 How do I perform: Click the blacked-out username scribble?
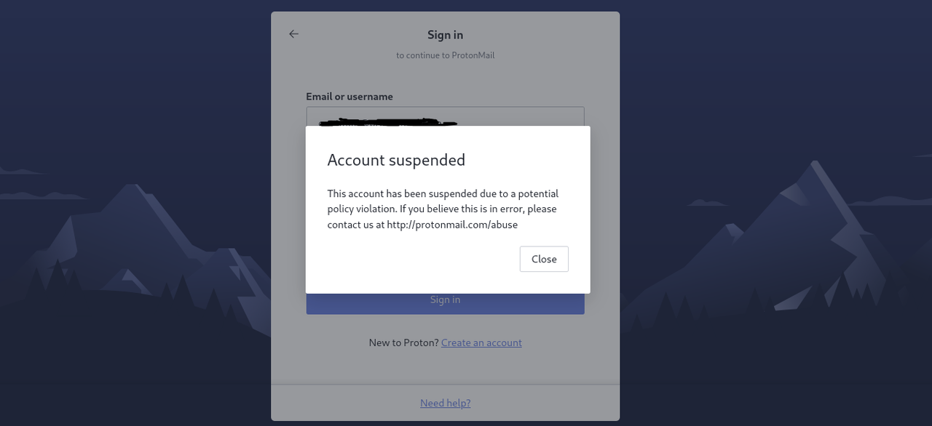[388, 121]
